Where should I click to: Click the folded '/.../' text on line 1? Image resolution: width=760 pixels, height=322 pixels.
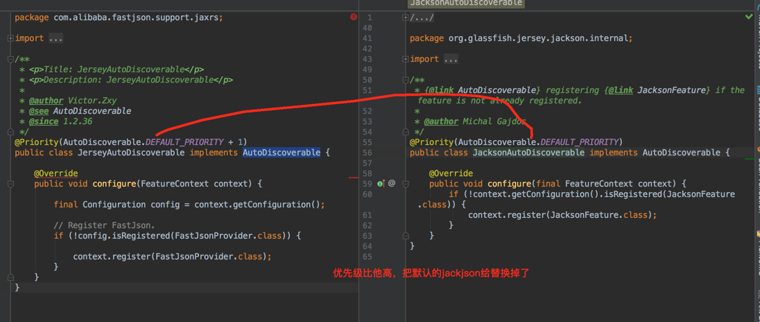pyautogui.click(x=422, y=18)
